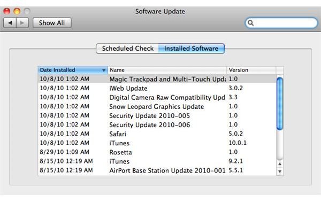Go back with the left arrow button

(x=10, y=22)
